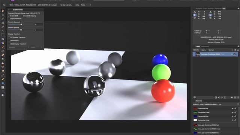Image resolution: width=240 pixels, height=135 pixels.
Task: Open the OCIO Standard display dropdown
Action: (18, 48)
